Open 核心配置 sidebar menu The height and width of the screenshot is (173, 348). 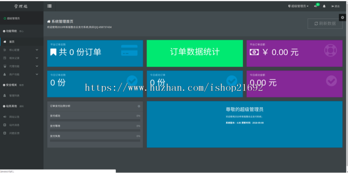(22, 50)
